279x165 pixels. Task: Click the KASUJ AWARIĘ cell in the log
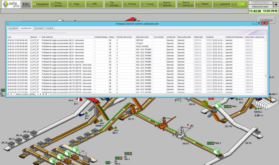tap(144, 46)
